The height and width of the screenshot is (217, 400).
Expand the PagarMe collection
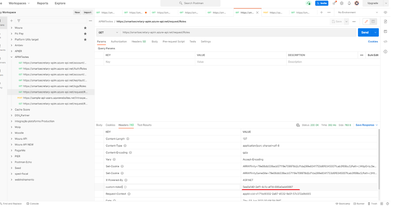12,150
